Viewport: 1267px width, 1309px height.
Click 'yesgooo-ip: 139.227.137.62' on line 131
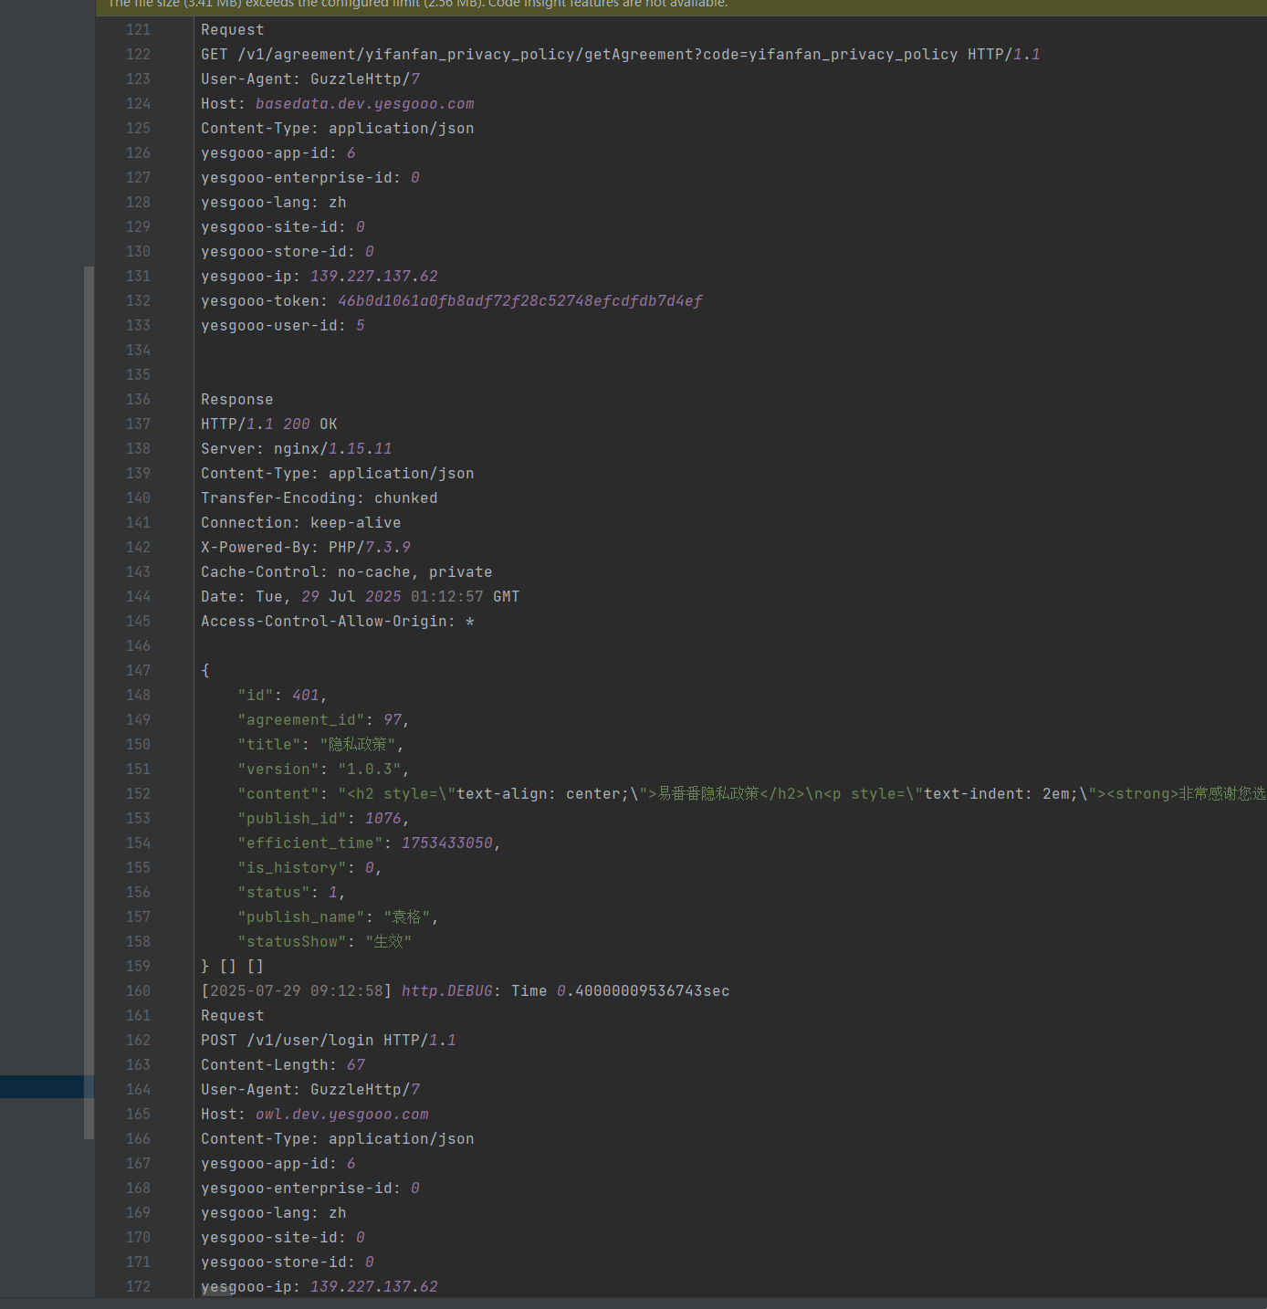[319, 277]
